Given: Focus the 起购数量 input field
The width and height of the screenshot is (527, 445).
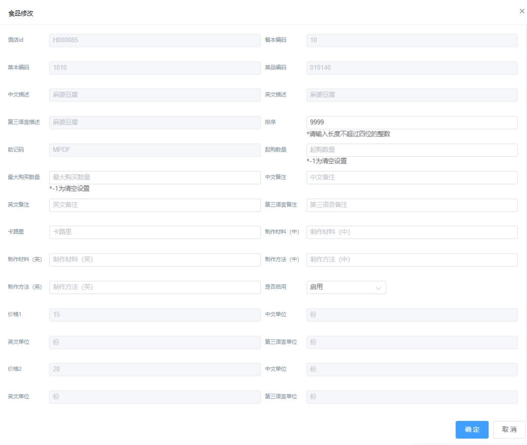Looking at the screenshot, I should pyautogui.click(x=412, y=150).
